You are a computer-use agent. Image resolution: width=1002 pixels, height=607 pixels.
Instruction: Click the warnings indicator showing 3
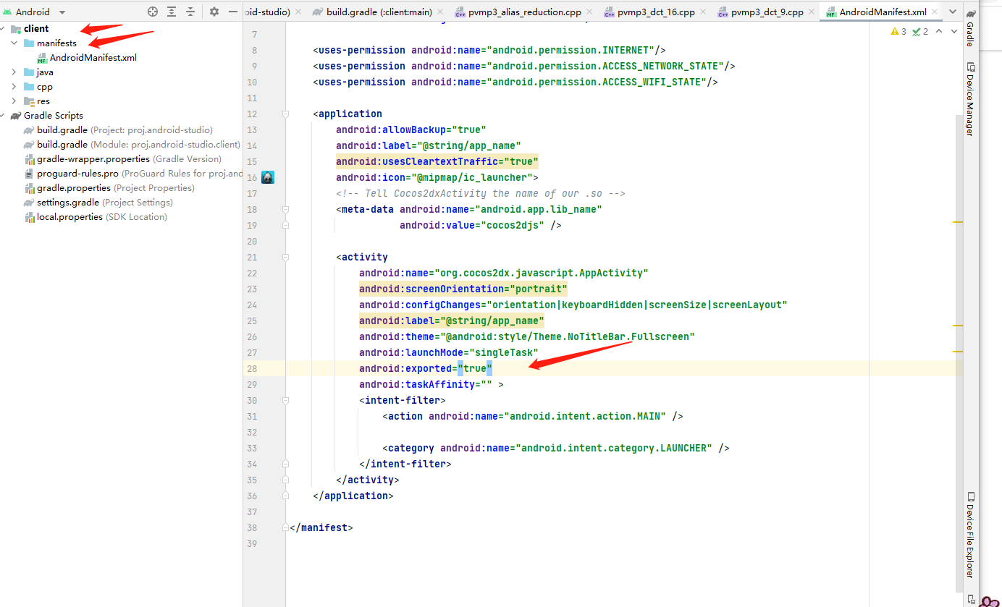[898, 31]
